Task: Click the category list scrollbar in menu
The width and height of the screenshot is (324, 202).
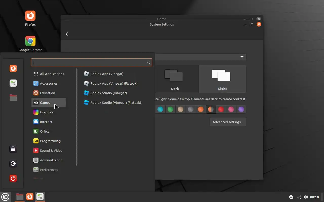Action: click(x=76, y=117)
